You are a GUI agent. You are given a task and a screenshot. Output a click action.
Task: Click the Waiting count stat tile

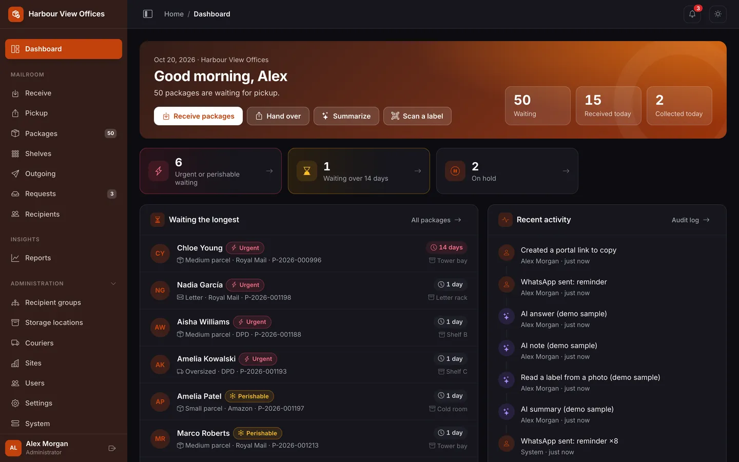pyautogui.click(x=538, y=106)
